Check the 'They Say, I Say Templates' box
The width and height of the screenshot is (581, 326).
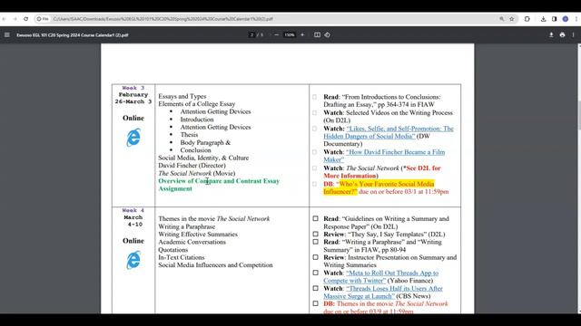tap(315, 234)
